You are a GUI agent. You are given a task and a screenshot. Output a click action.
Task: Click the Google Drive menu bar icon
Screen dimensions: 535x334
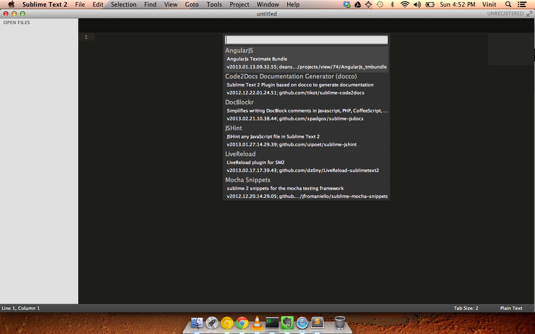pos(358,5)
